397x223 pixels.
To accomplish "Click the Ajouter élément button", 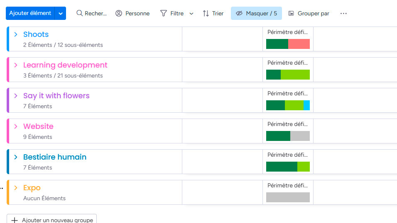I will (x=30, y=13).
